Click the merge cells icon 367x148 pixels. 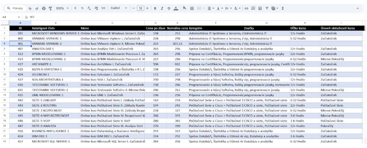[199, 8]
